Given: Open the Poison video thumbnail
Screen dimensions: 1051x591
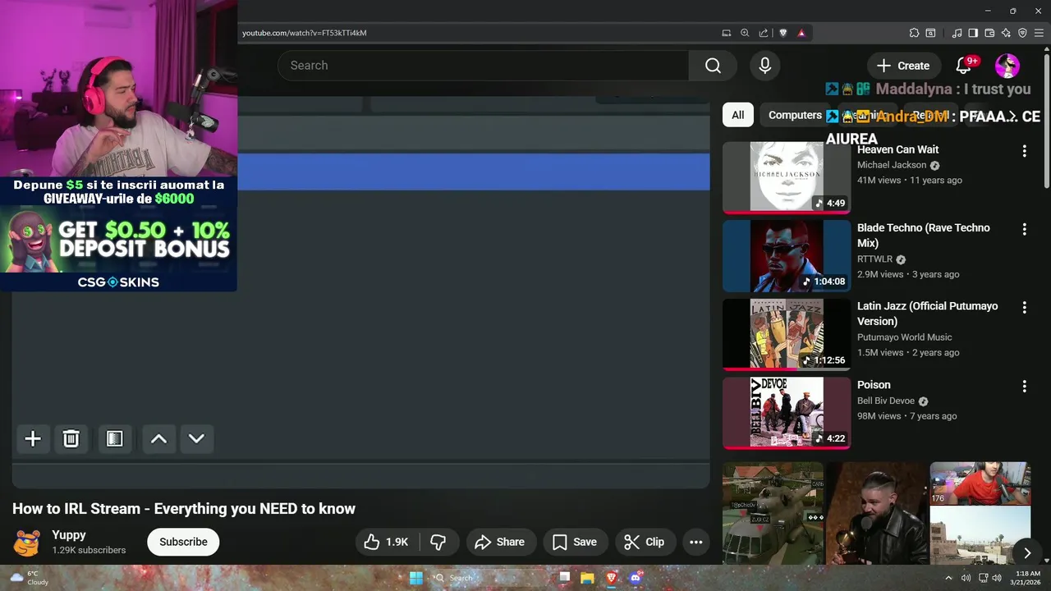Looking at the screenshot, I should 787,413.
